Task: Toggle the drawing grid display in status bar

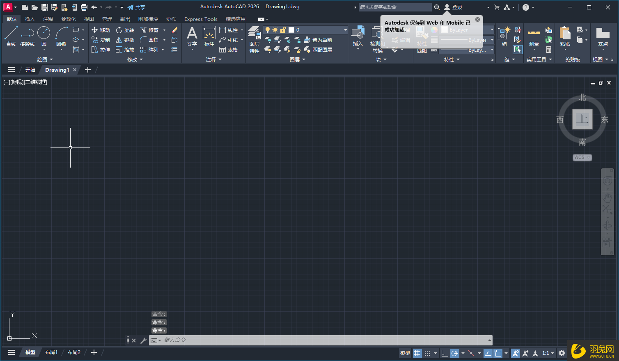Action: pyautogui.click(x=417, y=353)
